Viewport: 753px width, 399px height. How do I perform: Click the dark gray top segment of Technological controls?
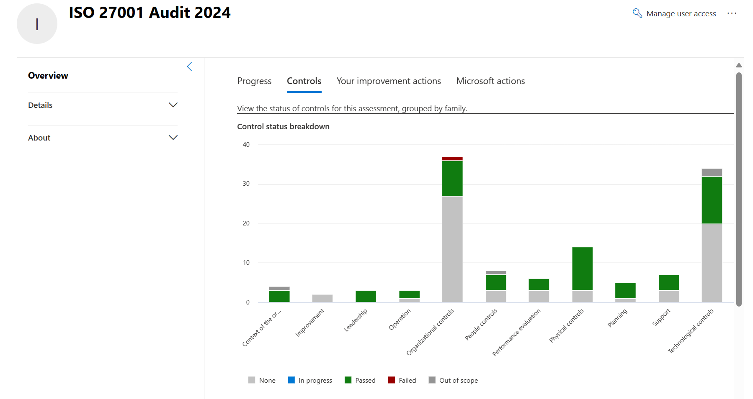pyautogui.click(x=712, y=173)
